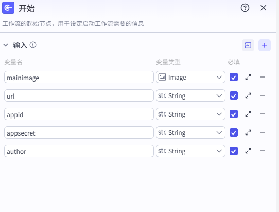279x212 pixels.
Task: Toggle required checkbox for author
Action: coord(234,151)
